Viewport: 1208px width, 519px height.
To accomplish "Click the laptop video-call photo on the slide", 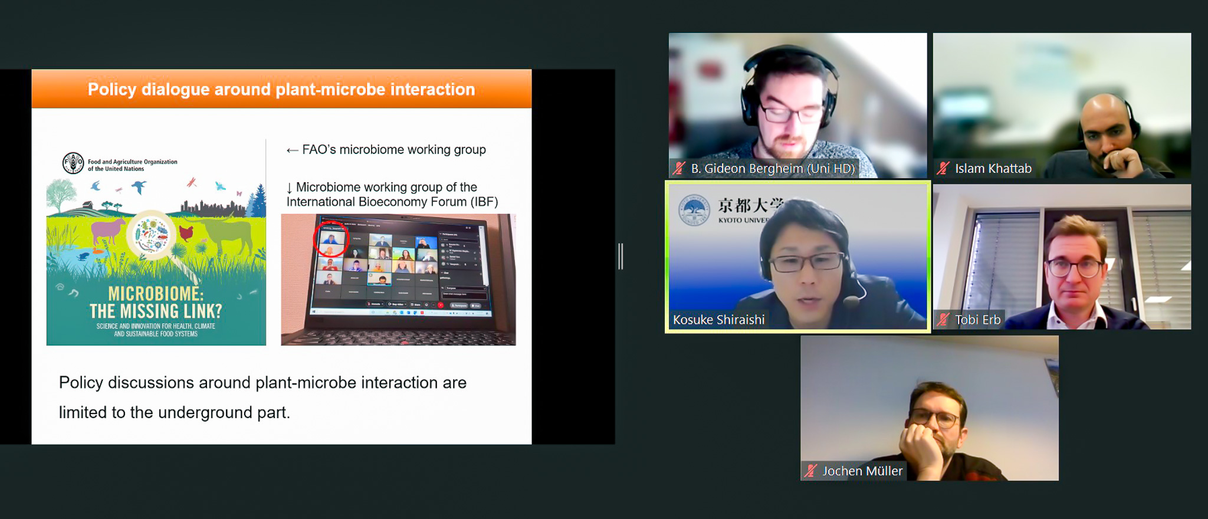I will coord(398,280).
